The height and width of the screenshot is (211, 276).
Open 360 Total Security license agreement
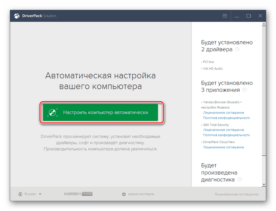pos(224,130)
